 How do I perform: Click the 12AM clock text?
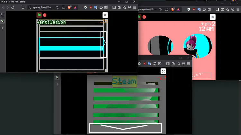coord(206,29)
